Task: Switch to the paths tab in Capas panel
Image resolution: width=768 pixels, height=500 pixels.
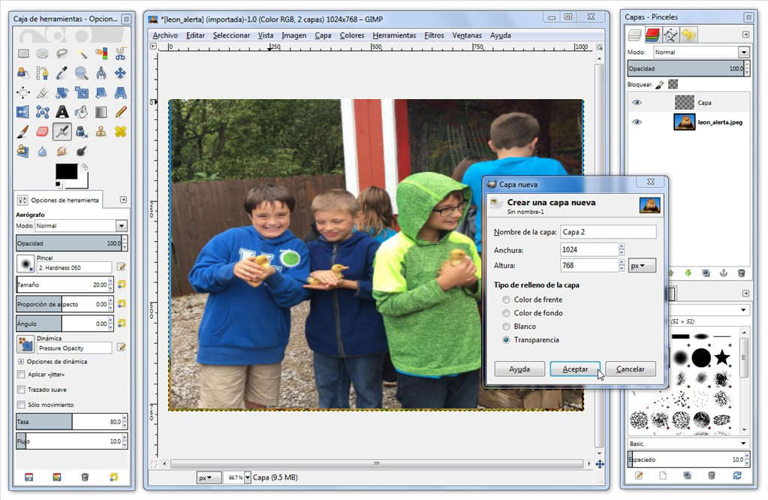Action: pos(670,35)
